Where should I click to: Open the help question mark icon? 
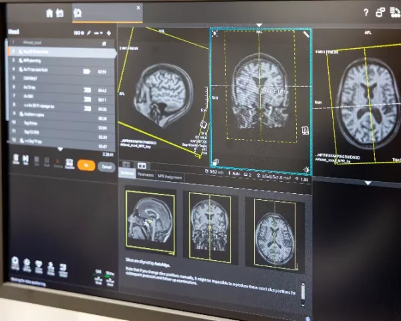(x=366, y=12)
